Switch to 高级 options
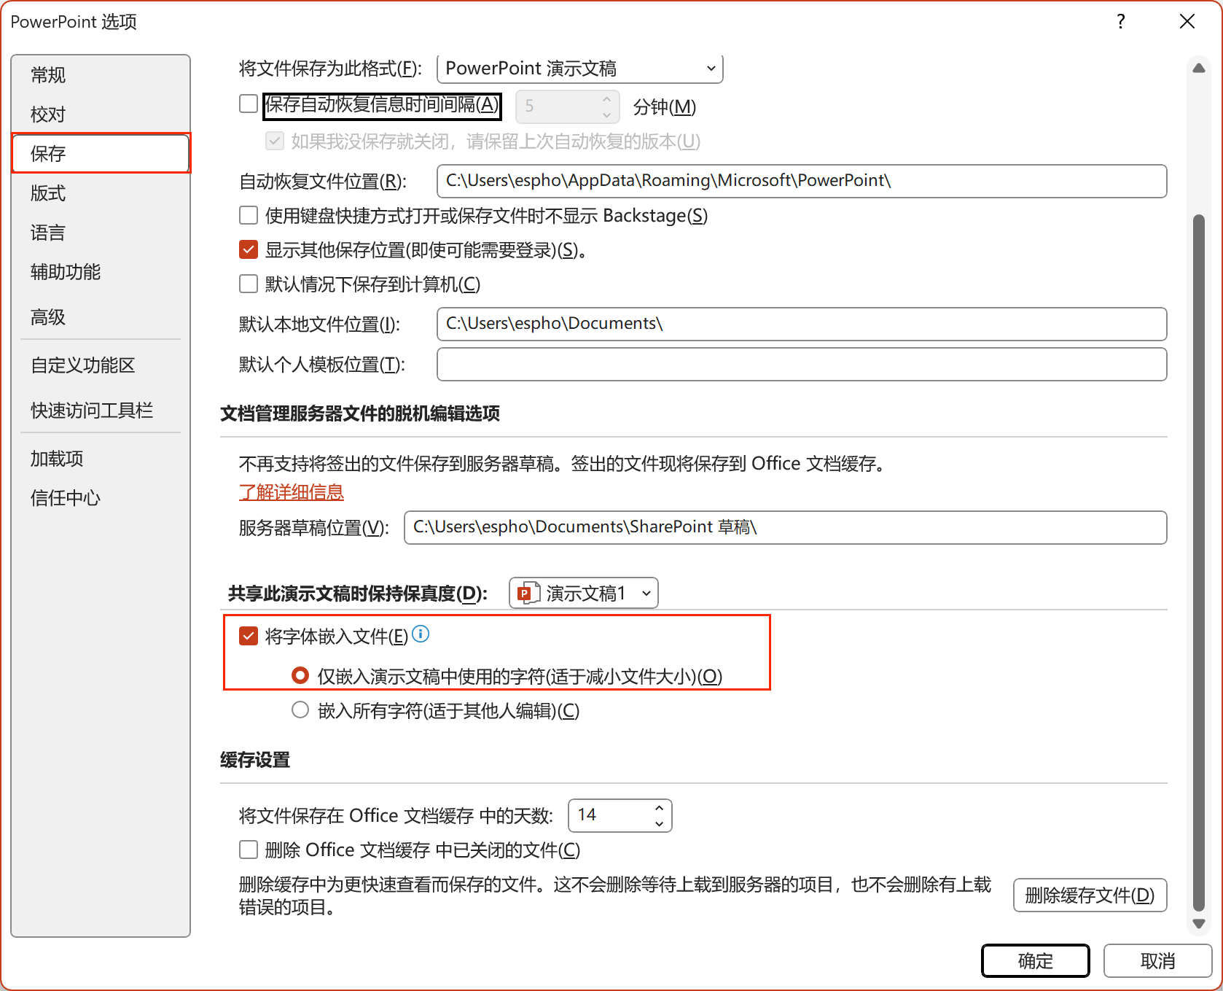1223x991 pixels. pos(101,316)
